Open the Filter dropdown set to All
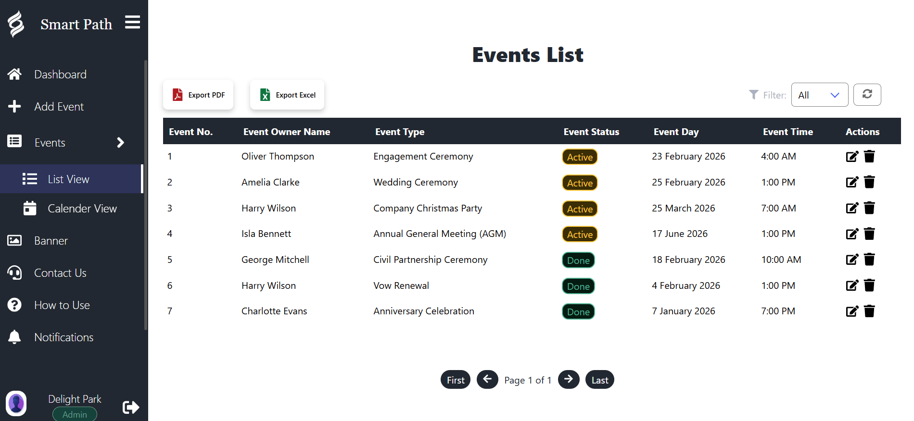 click(x=819, y=95)
